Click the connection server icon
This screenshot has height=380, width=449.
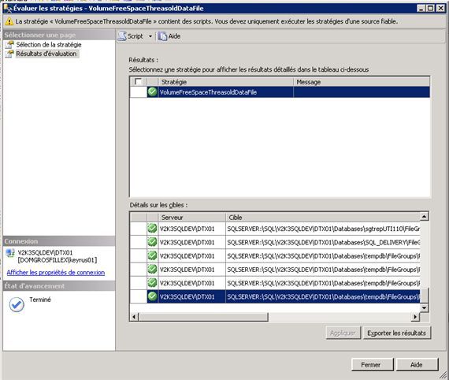(x=10, y=253)
